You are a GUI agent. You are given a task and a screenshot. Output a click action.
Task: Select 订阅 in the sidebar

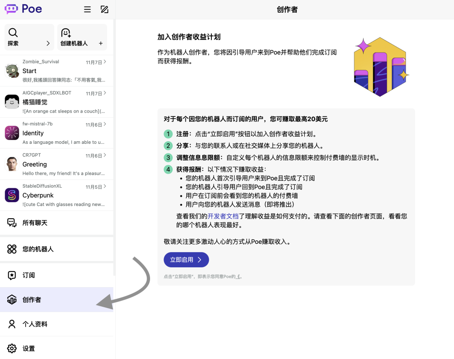point(29,275)
